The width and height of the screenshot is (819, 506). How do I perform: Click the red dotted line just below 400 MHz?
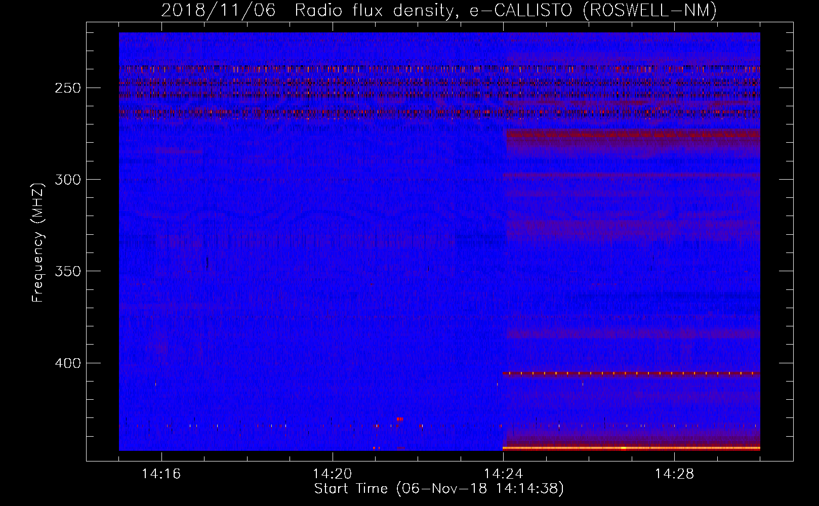(x=631, y=373)
